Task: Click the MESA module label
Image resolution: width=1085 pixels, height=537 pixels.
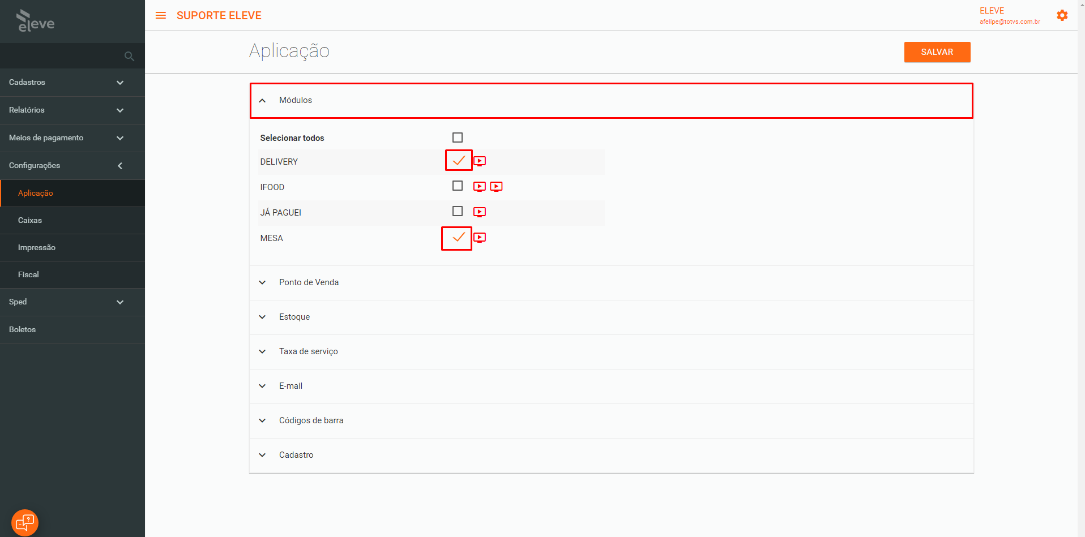Action: [x=272, y=238]
